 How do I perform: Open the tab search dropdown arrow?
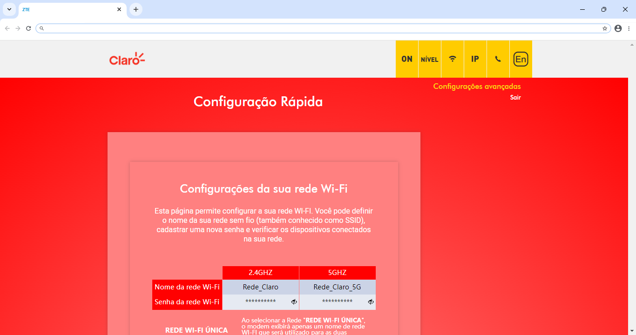tap(9, 9)
